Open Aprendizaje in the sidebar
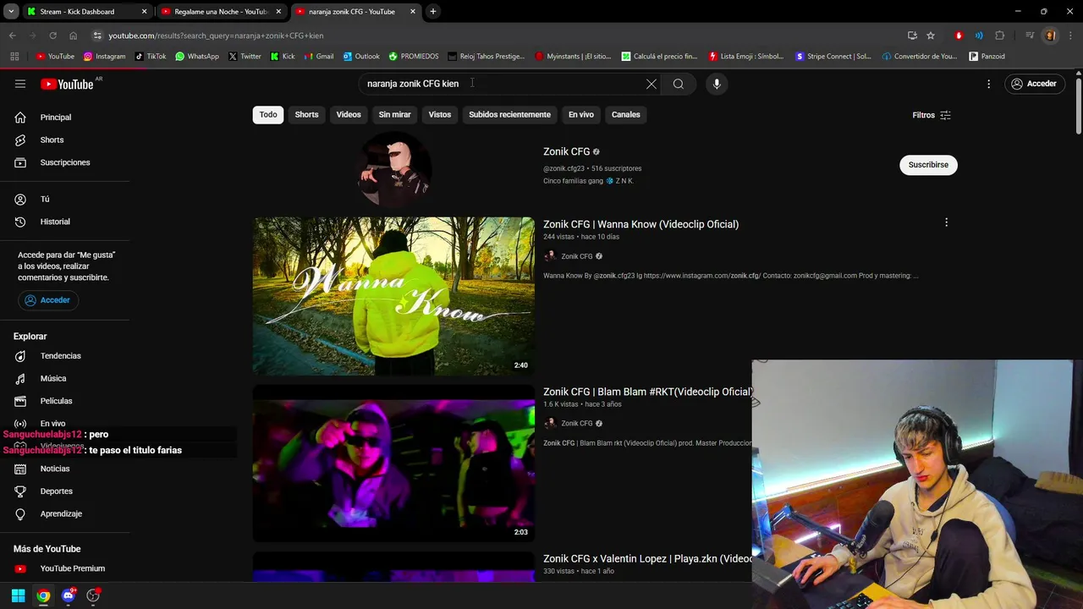The width and height of the screenshot is (1083, 609). point(64,513)
